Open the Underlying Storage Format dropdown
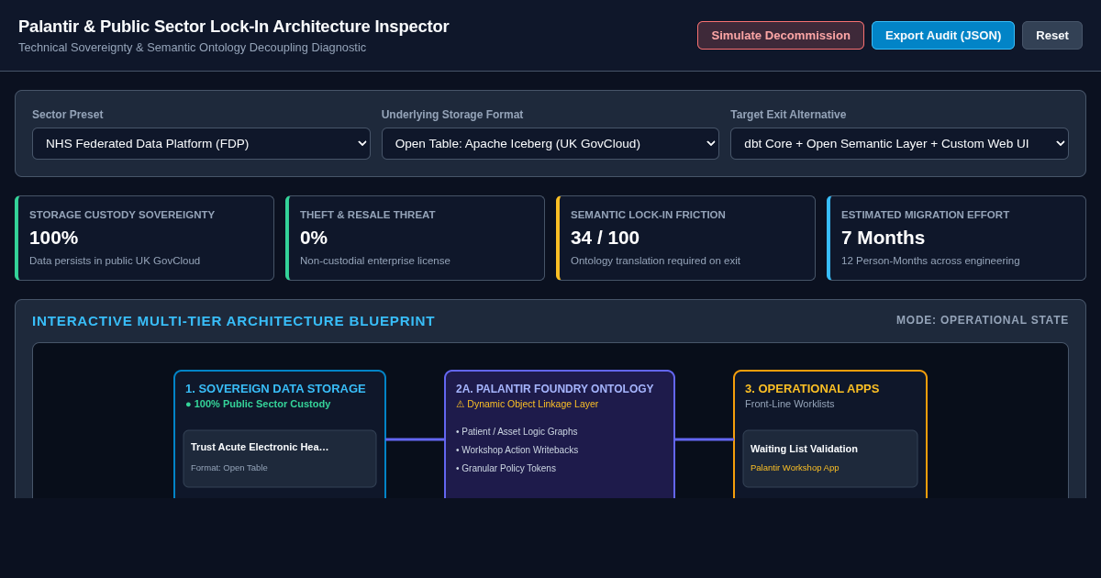Screen dimensions: 1101x578 (x=550, y=143)
